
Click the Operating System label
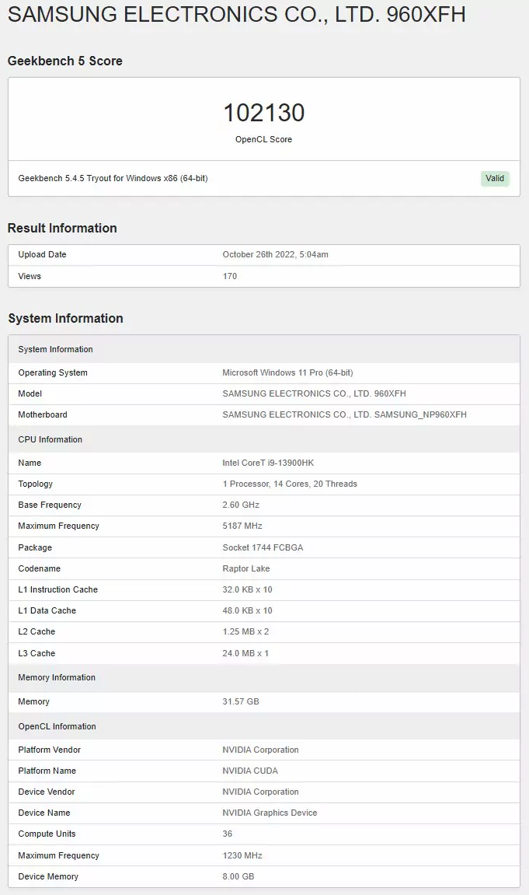(53, 372)
